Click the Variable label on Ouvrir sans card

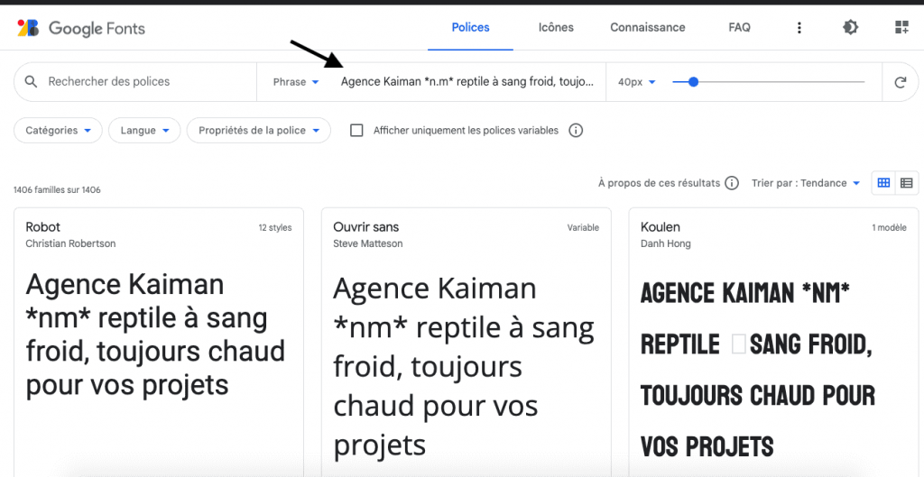click(x=584, y=228)
